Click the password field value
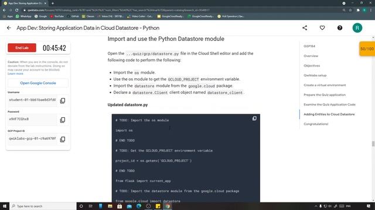Viewport: 375px width, 210px height. (x=32, y=119)
